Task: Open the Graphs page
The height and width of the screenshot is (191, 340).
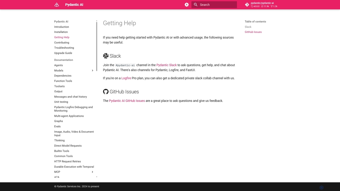Action: point(58,121)
